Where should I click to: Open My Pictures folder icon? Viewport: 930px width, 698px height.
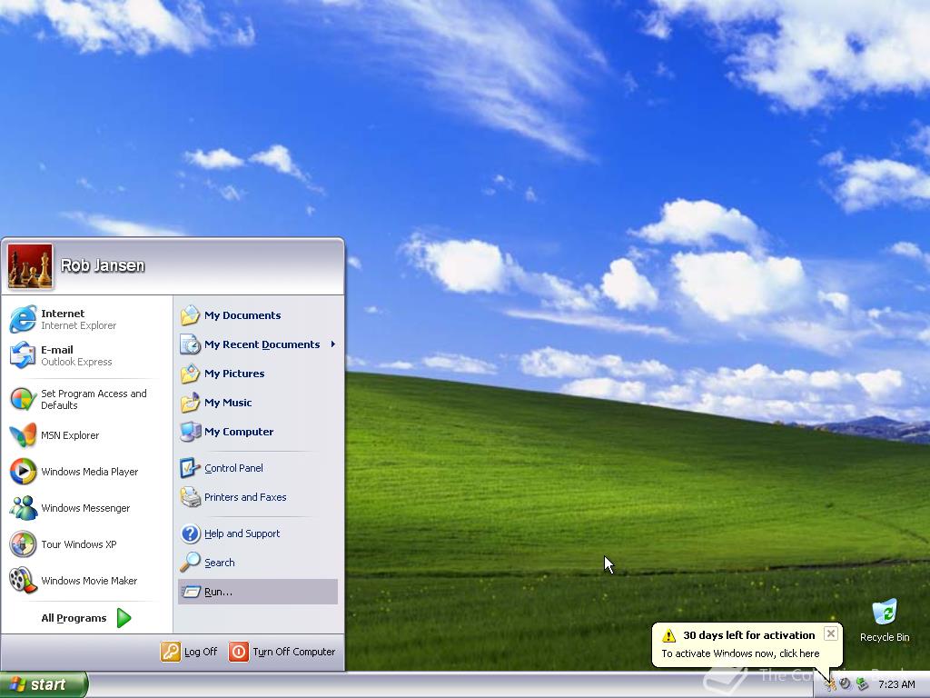[191, 374]
